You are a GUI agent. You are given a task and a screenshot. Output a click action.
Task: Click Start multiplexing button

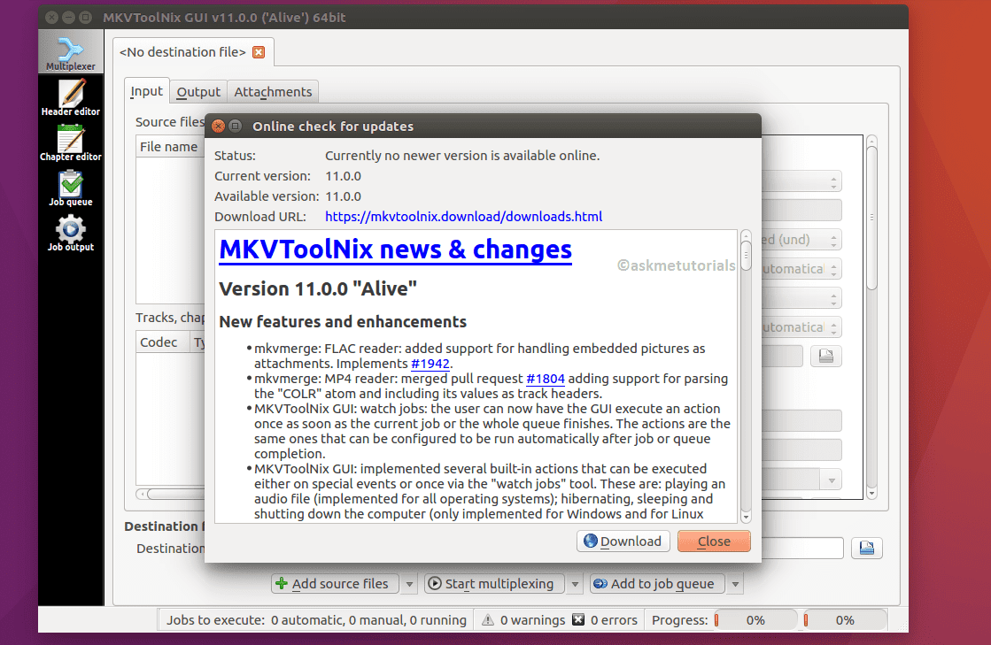pos(496,585)
